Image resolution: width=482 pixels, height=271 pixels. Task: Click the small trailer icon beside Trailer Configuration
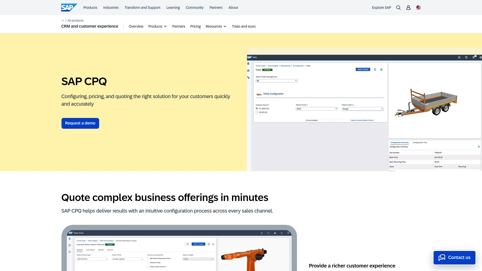(x=259, y=94)
